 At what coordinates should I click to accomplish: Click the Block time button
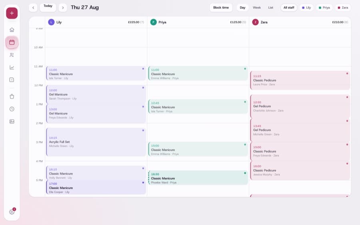[x=221, y=8]
